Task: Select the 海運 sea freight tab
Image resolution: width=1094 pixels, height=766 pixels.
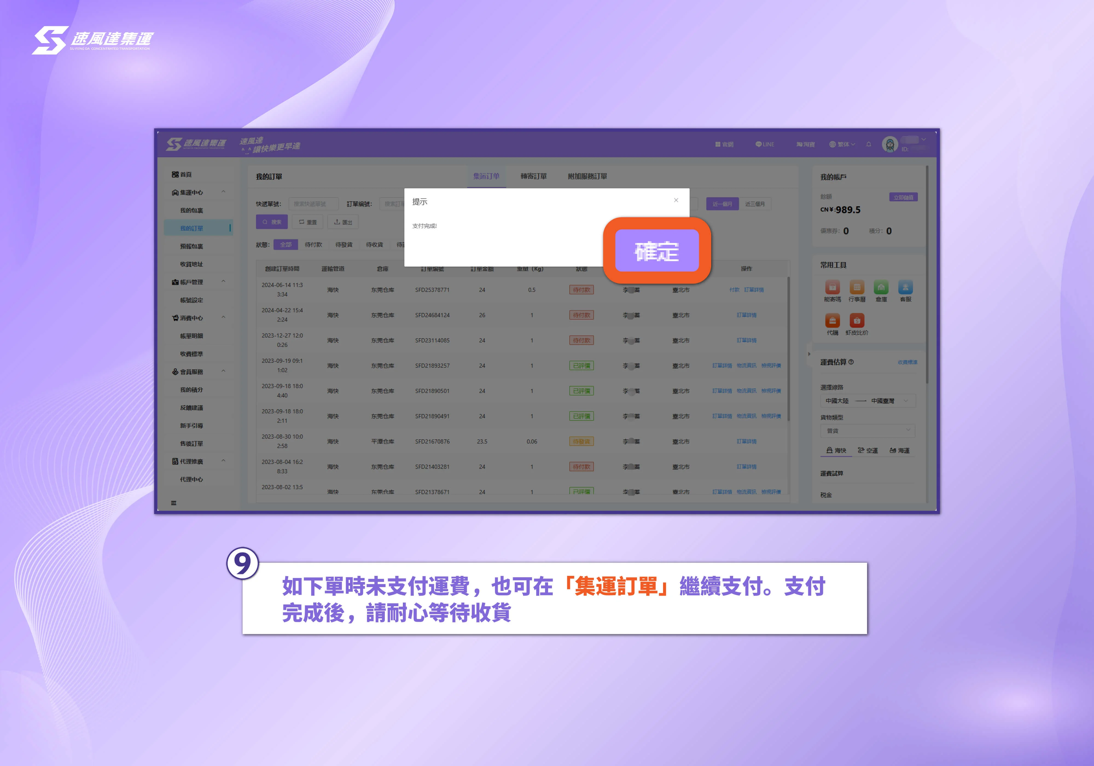Action: point(900,451)
